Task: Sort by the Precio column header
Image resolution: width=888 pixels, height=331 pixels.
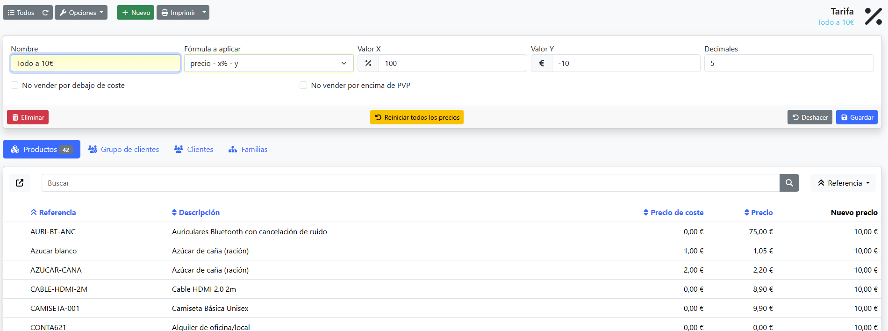Action: (x=758, y=212)
